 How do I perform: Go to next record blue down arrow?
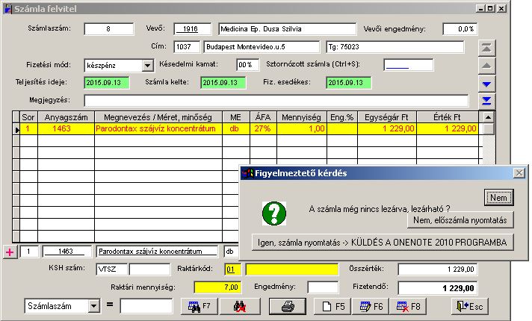click(x=486, y=84)
